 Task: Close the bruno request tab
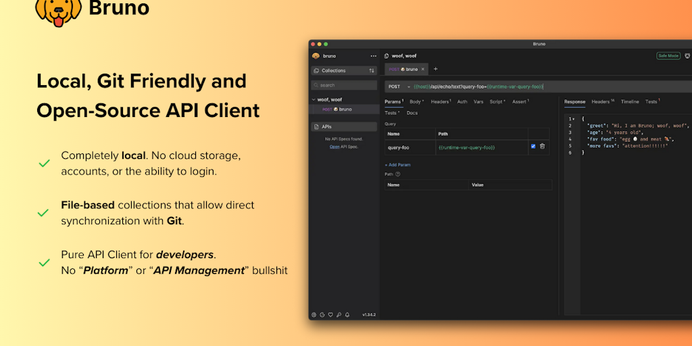click(x=423, y=69)
